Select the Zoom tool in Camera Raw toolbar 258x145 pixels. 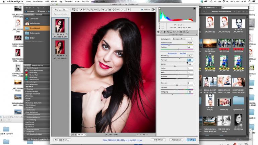[74, 10]
